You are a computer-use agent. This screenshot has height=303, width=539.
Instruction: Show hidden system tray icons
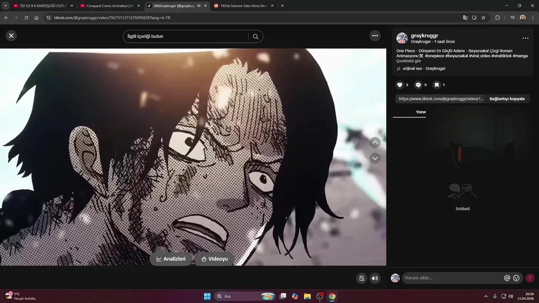486,296
